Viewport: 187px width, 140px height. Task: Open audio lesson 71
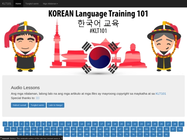pos(100,134)
